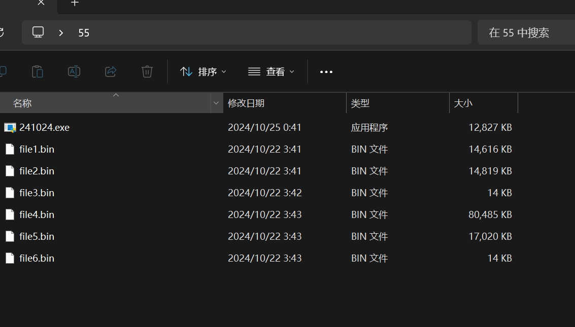Image resolution: width=575 pixels, height=327 pixels.
Task: Open the three-dot more options menu
Action: pos(326,72)
